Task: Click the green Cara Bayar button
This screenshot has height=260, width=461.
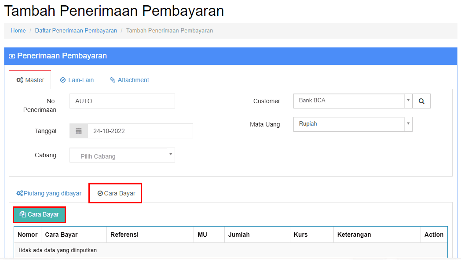Action: point(40,215)
